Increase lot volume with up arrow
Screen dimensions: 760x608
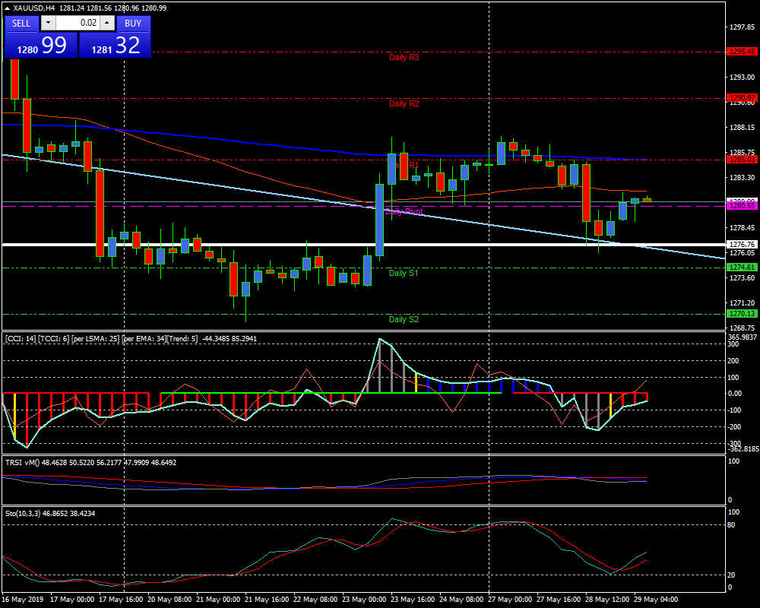106,23
